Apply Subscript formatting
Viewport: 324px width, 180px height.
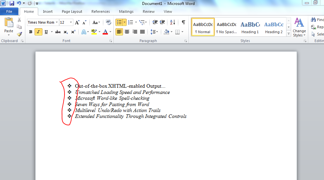(65, 32)
